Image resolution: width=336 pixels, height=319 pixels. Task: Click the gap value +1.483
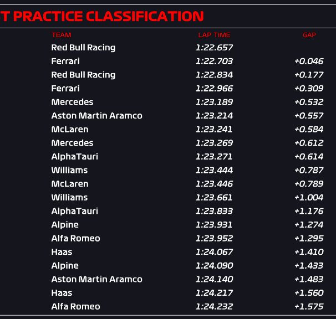click(309, 279)
